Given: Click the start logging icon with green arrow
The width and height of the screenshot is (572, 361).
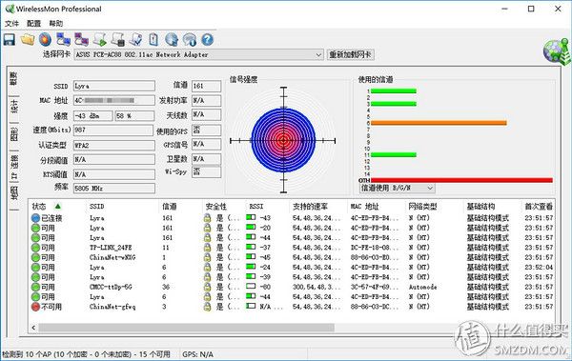Looking at the screenshot, I should [99, 39].
